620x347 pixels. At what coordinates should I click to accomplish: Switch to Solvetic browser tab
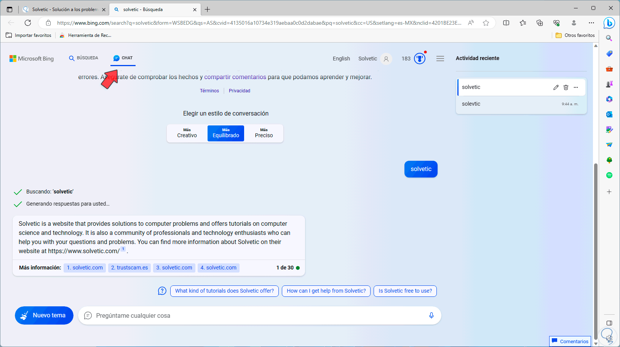(64, 10)
